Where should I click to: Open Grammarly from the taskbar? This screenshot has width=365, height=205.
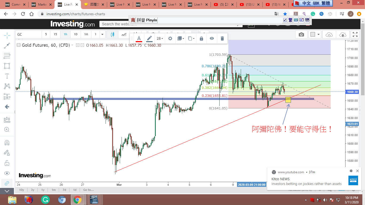[x=45, y=200]
